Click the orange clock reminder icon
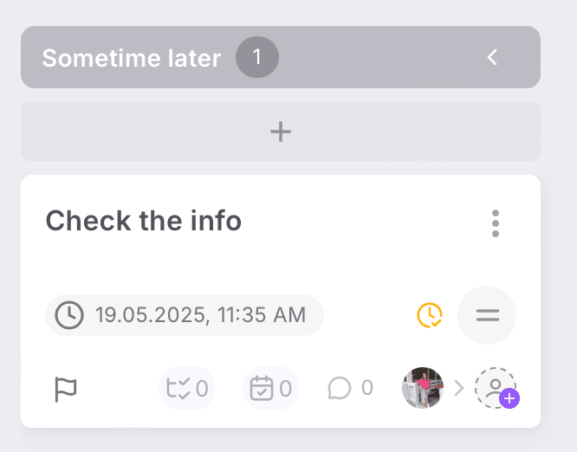577x452 pixels. [430, 314]
